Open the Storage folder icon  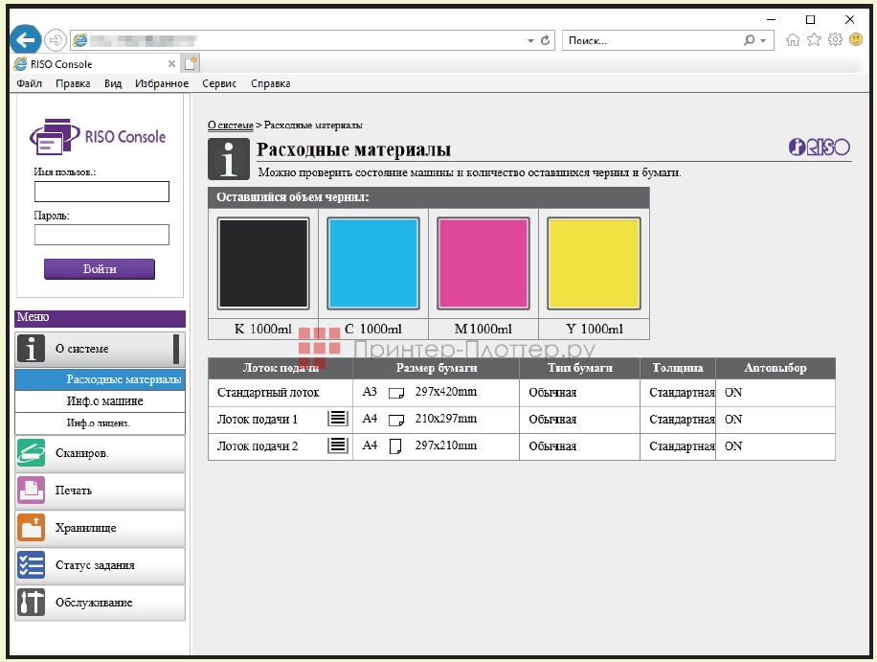click(x=32, y=528)
